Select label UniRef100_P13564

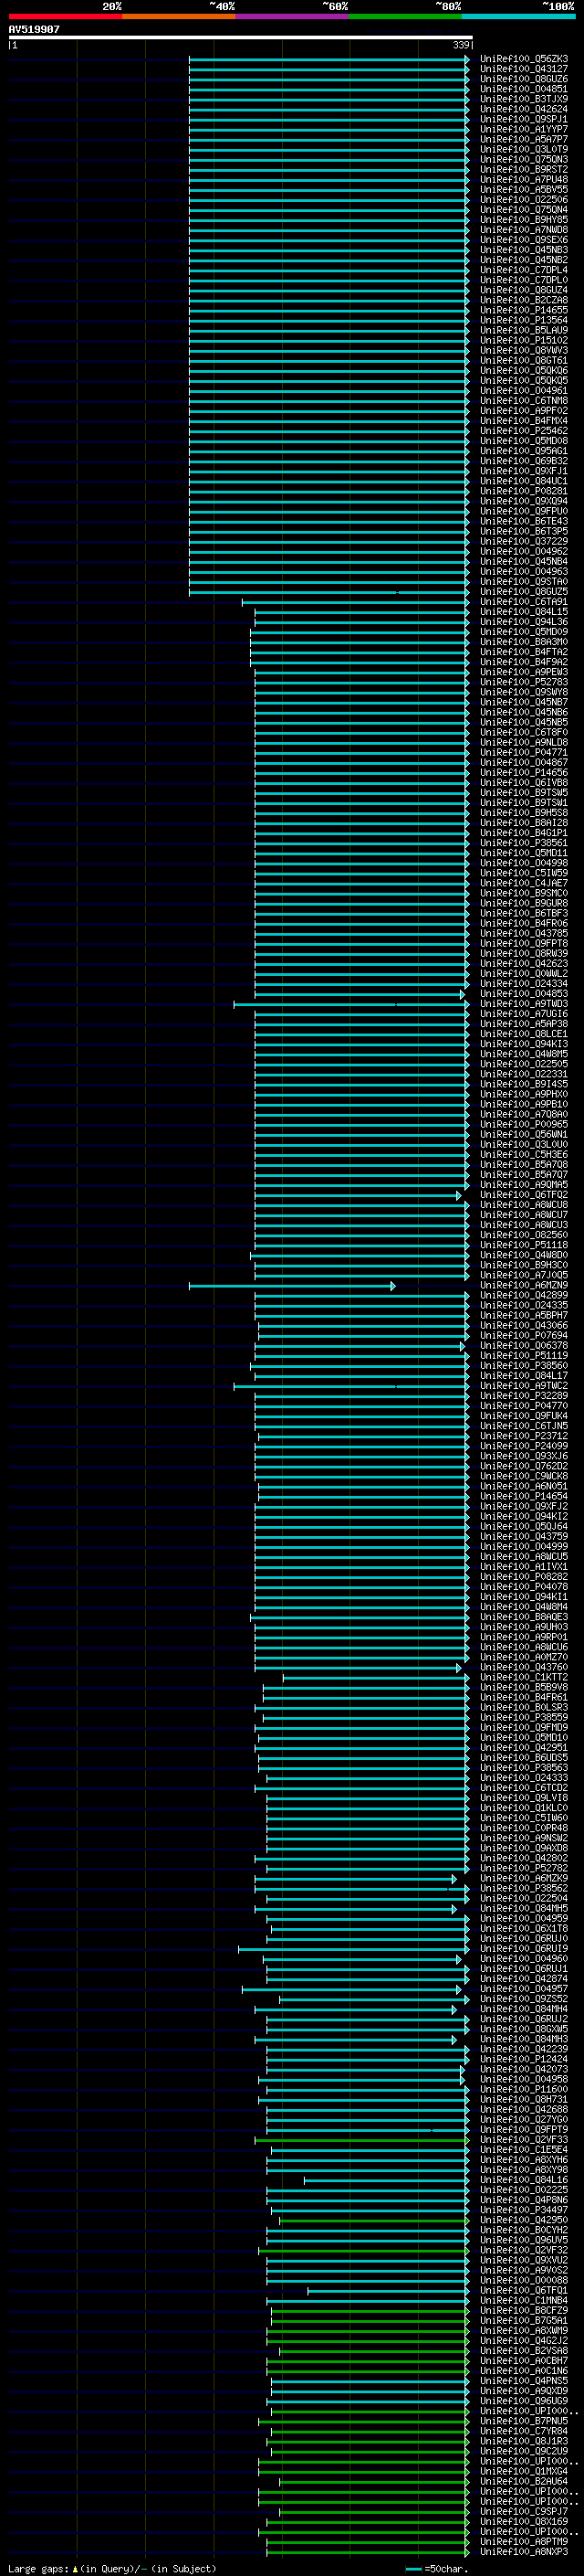click(x=524, y=320)
